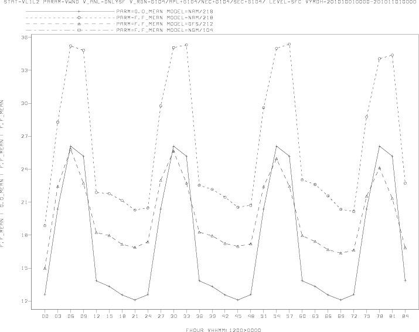
Task: Click the circle marker in the legend's dotted line
Action: [79, 18]
